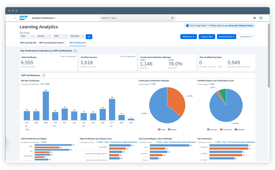
Task: Click the drill icon in Net New Certificates
Action: coord(42,84)
